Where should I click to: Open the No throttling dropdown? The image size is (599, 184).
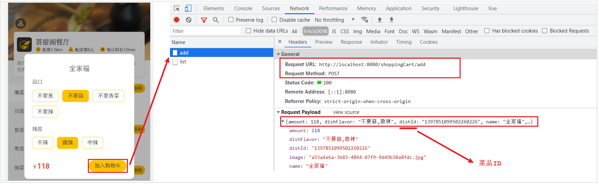pos(334,20)
